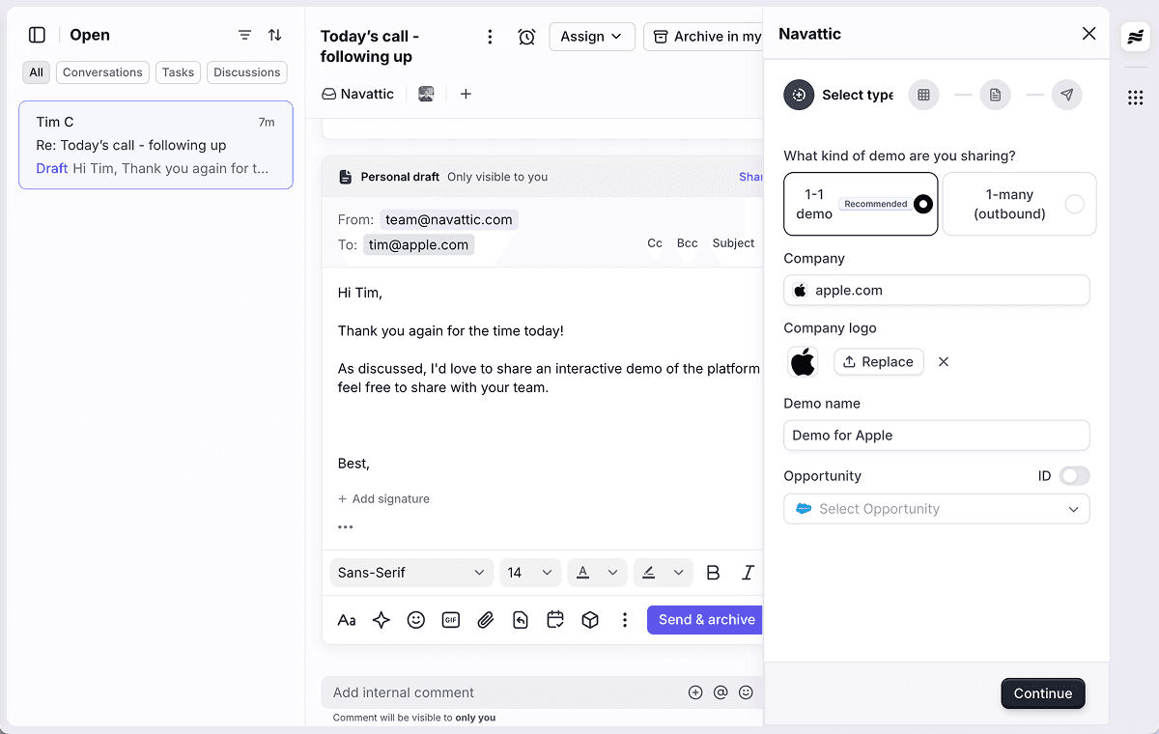The width and height of the screenshot is (1159, 734).
Task: Open the Assign dropdown
Action: pos(591,36)
